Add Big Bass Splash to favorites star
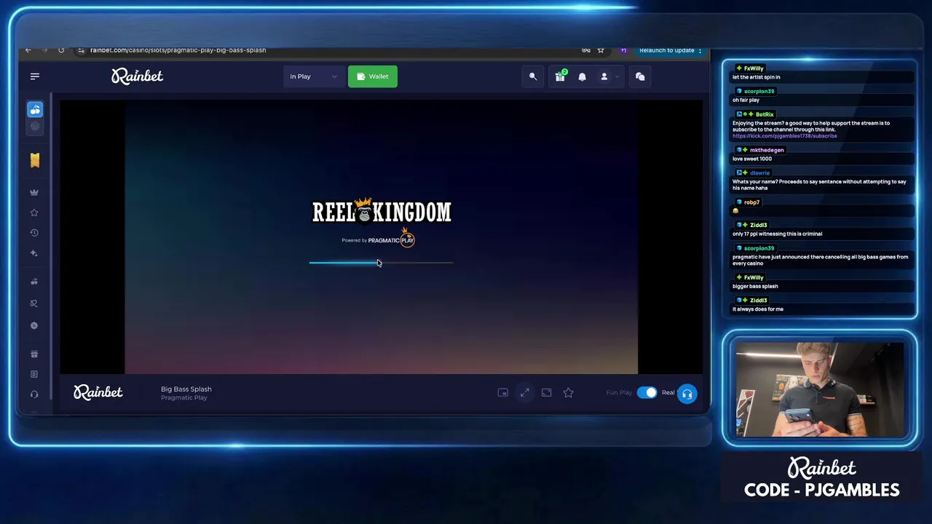The height and width of the screenshot is (524, 932). (568, 392)
